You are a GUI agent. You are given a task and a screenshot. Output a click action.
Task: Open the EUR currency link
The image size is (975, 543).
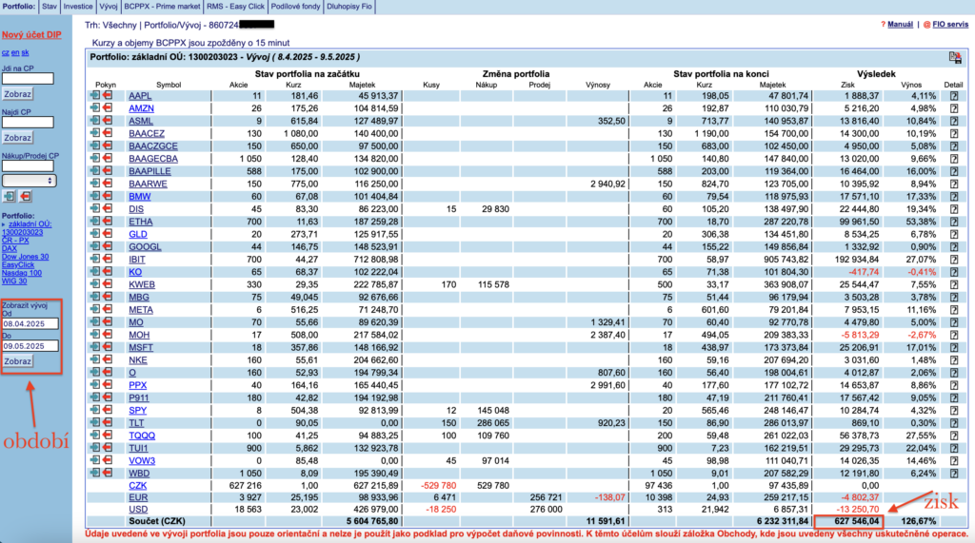[138, 497]
